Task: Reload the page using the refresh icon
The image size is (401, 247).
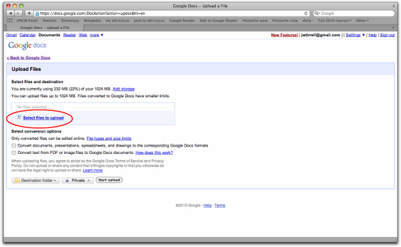Action: point(306,13)
